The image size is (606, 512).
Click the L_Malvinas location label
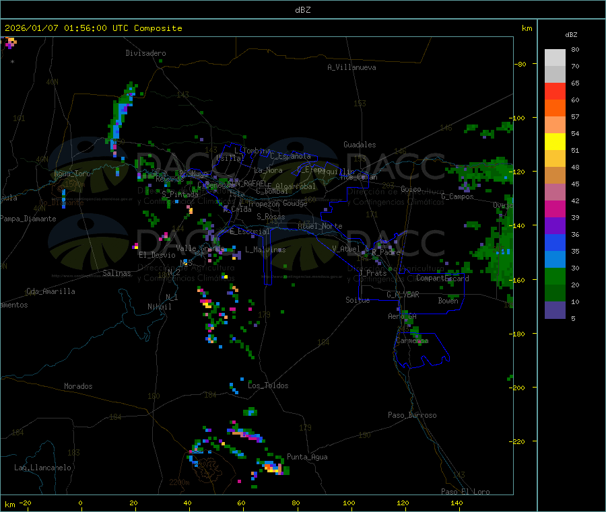coord(265,250)
